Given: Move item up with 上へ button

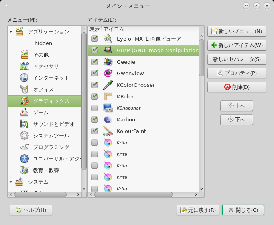Looking at the screenshot, I should pyautogui.click(x=237, y=106).
